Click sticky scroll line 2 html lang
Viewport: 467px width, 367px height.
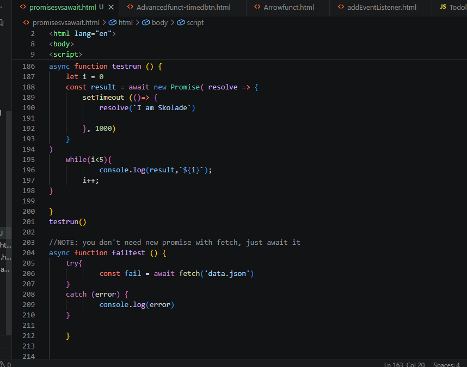coord(82,34)
